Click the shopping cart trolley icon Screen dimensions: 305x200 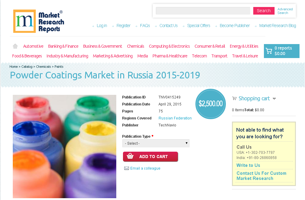point(234,98)
